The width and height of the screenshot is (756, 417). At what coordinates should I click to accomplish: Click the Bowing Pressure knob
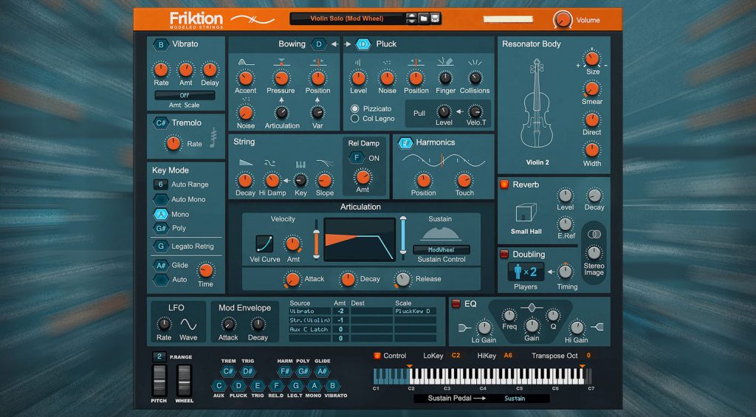(281, 77)
